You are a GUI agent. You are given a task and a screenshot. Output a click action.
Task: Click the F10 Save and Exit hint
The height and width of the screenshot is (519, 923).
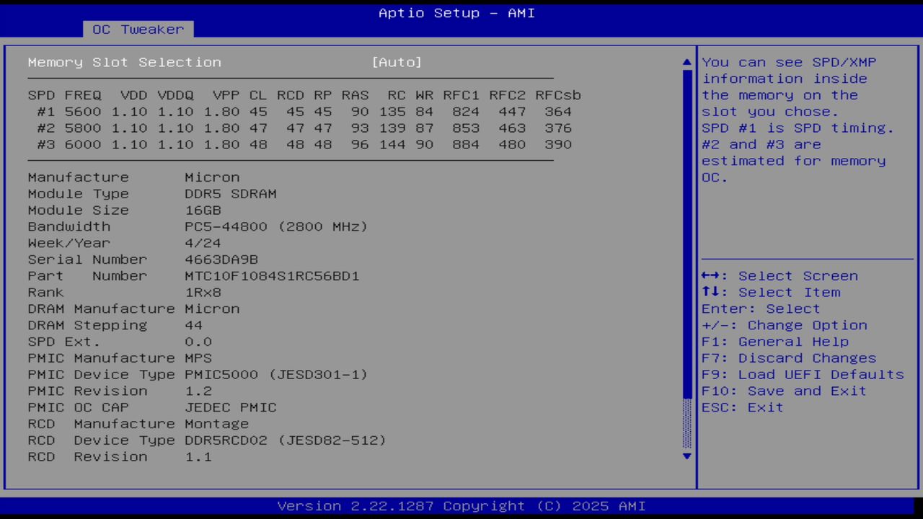click(x=785, y=391)
